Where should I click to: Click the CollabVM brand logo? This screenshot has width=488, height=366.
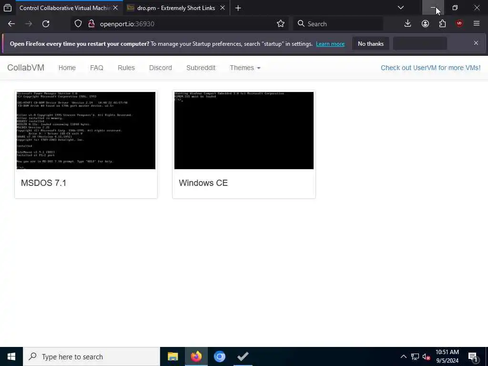(26, 68)
